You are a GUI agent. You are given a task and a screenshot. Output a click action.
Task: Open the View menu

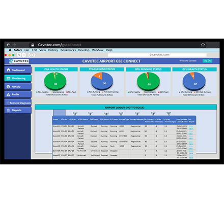click(x=43, y=50)
